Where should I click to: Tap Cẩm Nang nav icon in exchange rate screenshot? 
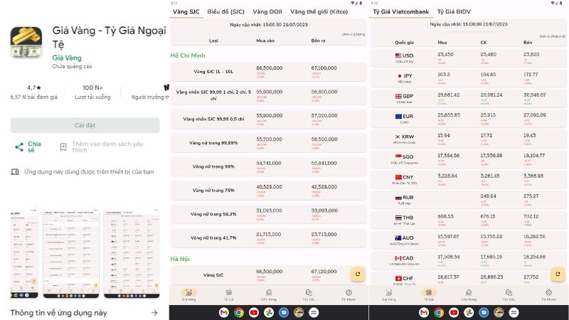point(469,294)
